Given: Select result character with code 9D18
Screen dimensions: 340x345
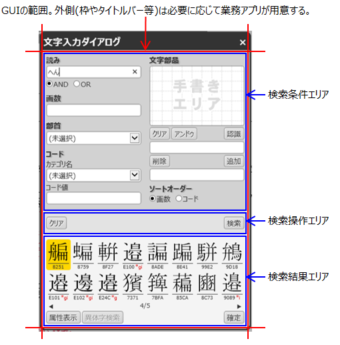Looking at the screenshot, I should (232, 255).
